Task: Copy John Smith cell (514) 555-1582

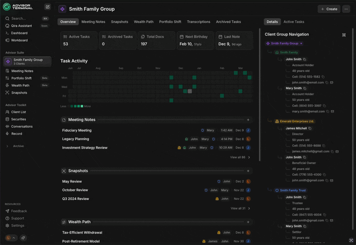Action: 323,77
